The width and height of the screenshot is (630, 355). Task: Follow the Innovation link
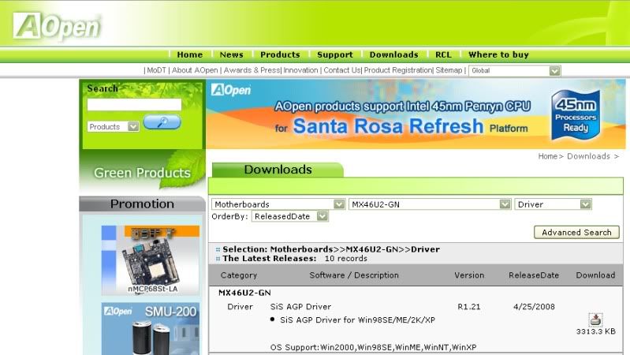[300, 70]
